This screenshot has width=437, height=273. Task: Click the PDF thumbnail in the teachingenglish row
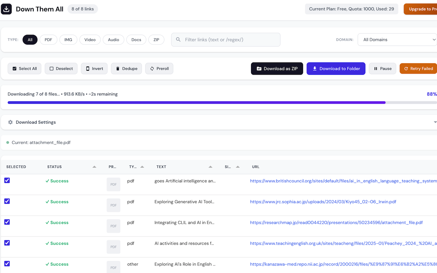coord(113,247)
